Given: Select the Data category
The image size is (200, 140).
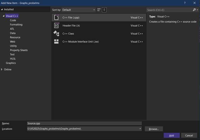Looking at the screenshot, I should coord(13,33).
